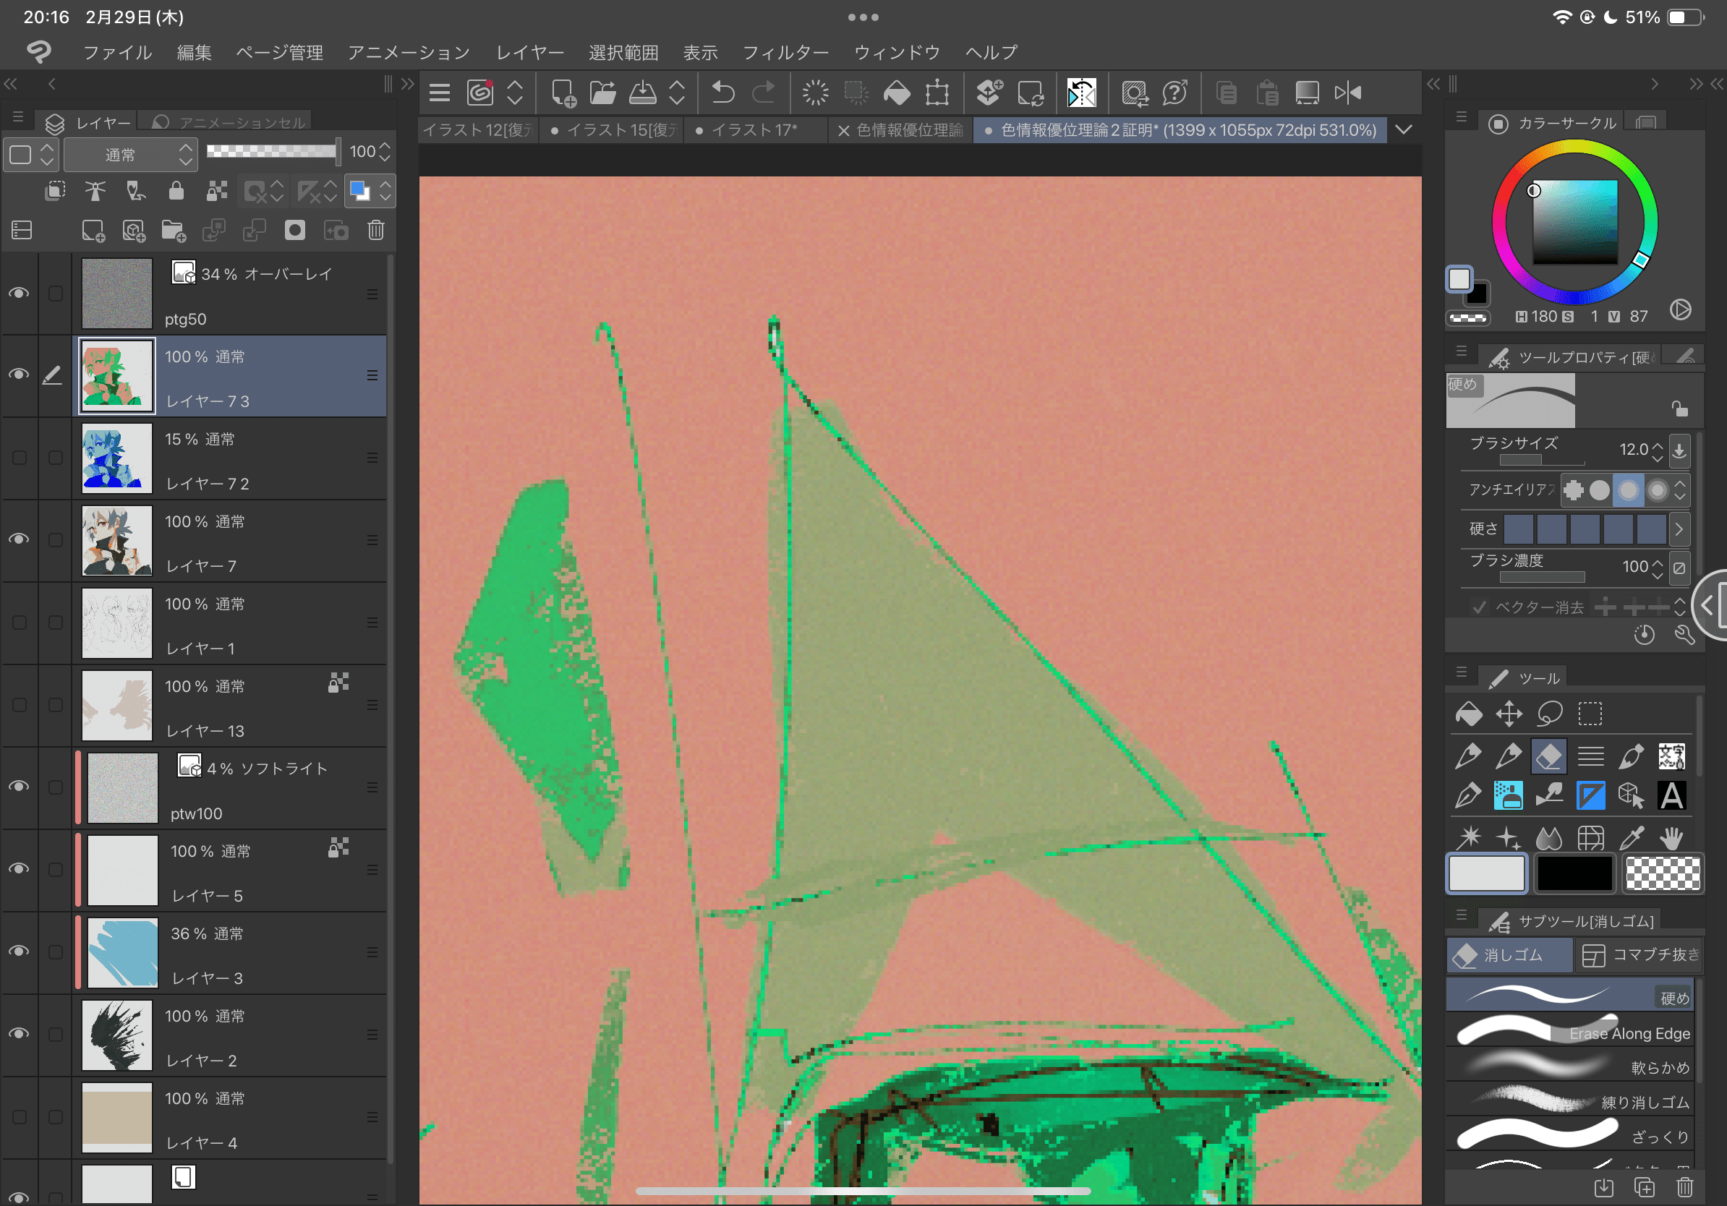Open the コマブチ抜き sub tool group
This screenshot has width=1727, height=1206.
(x=1639, y=954)
